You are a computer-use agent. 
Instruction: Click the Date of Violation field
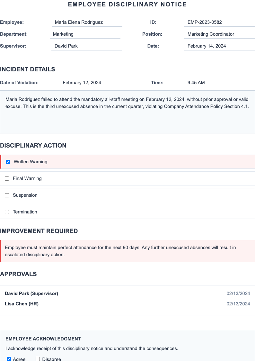click(95, 83)
